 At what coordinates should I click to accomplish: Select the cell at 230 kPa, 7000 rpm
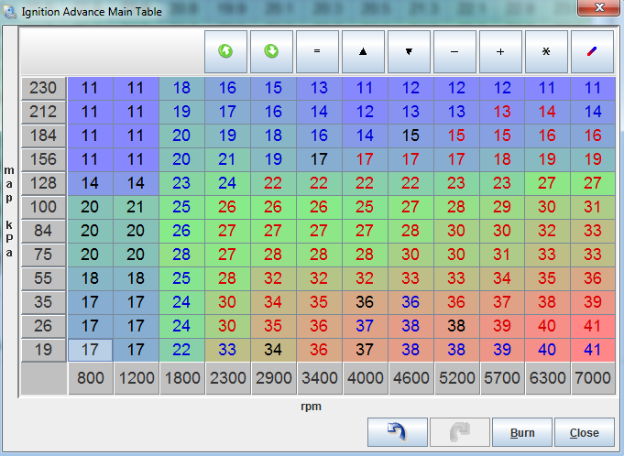[593, 88]
